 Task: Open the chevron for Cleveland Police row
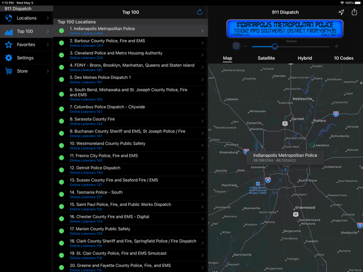pyautogui.click(x=203, y=55)
